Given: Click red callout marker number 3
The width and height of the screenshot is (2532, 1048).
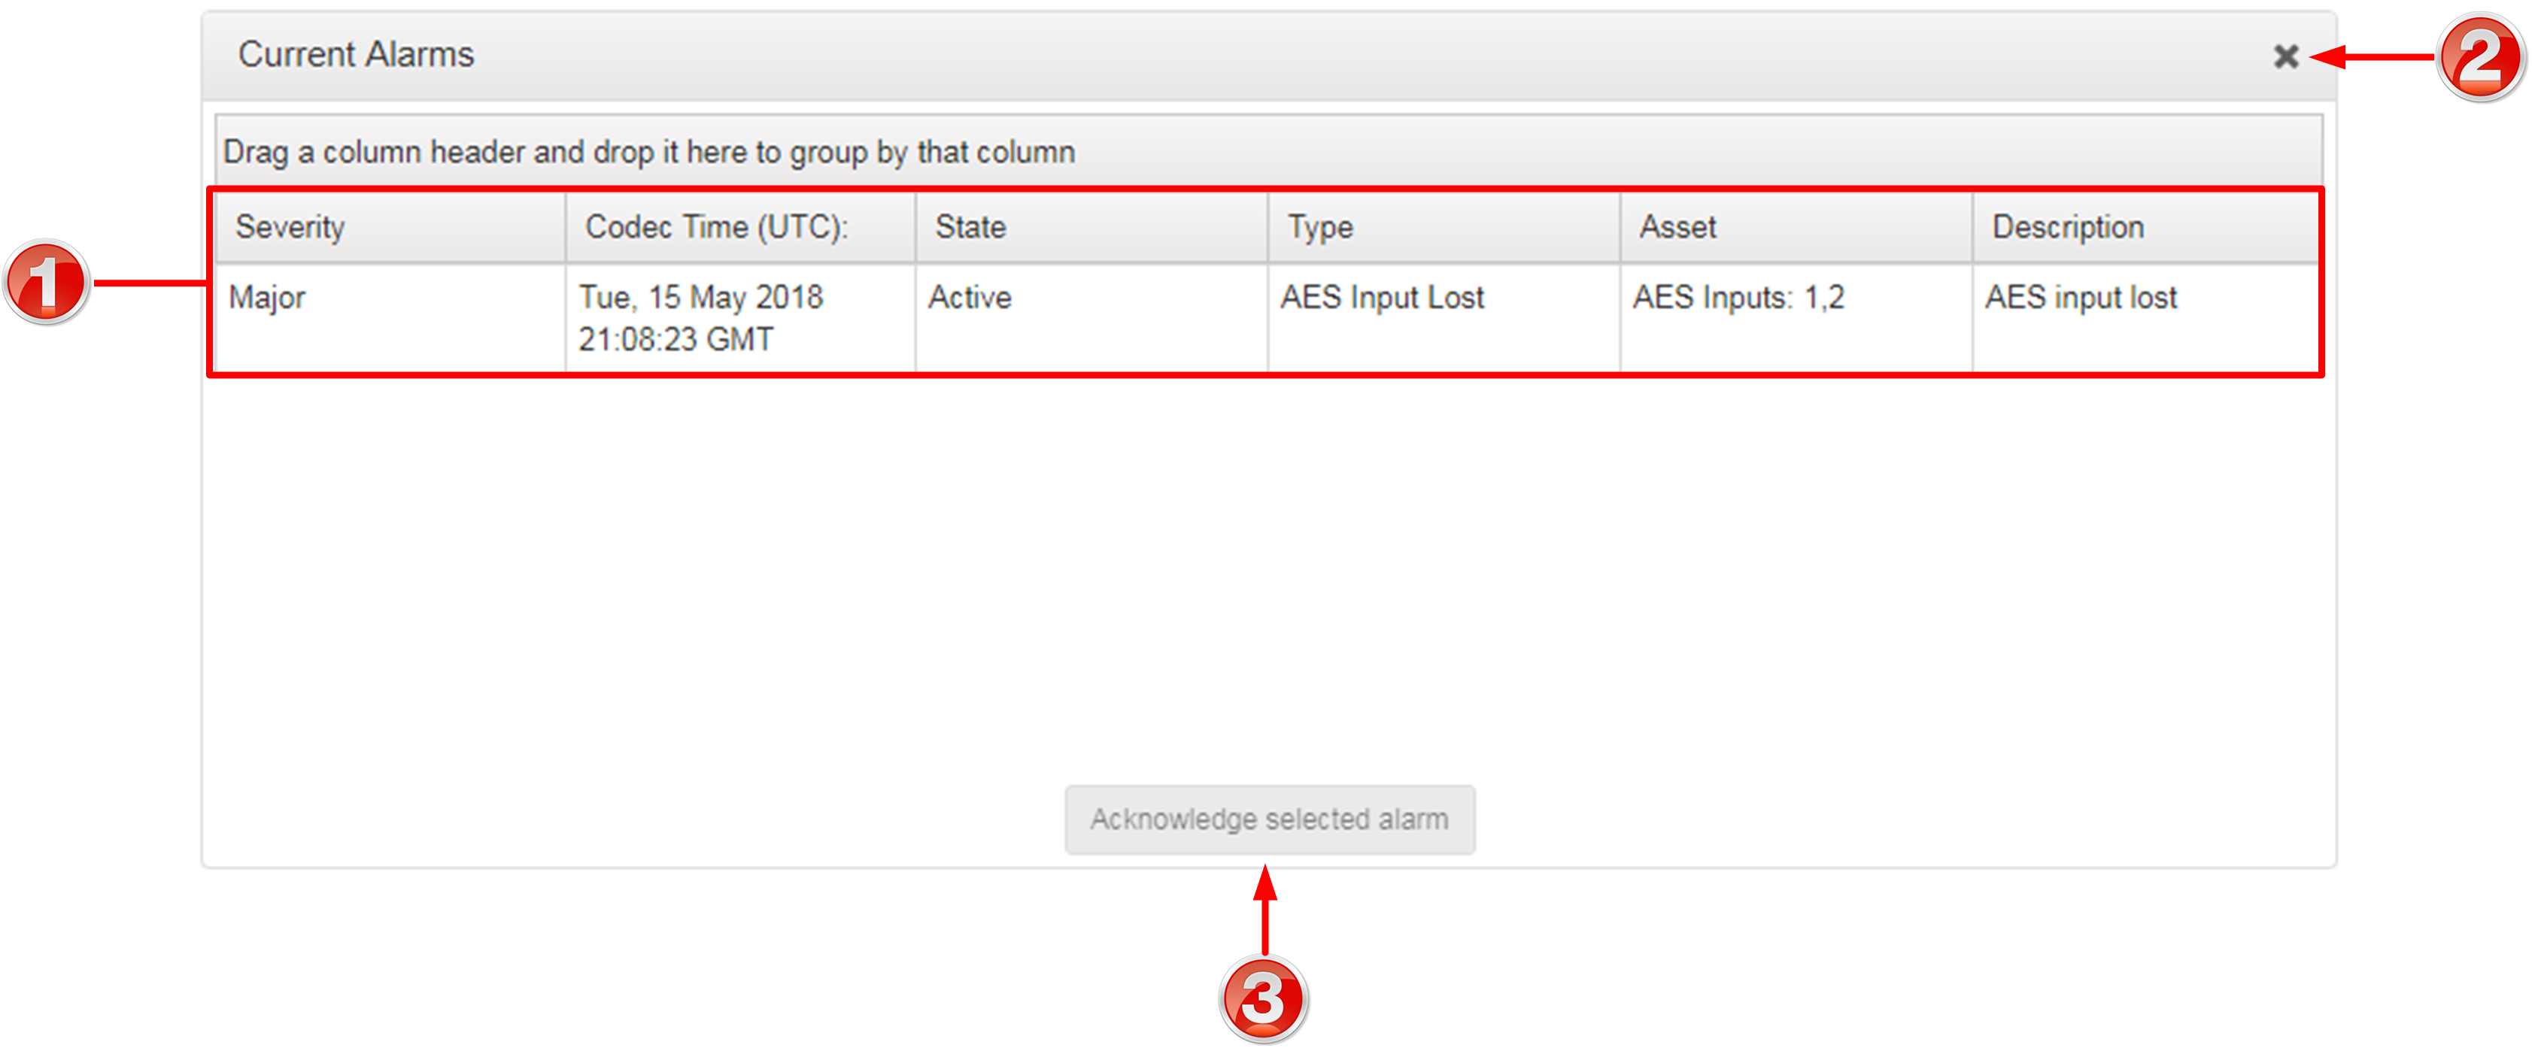Looking at the screenshot, I should point(1263,999).
